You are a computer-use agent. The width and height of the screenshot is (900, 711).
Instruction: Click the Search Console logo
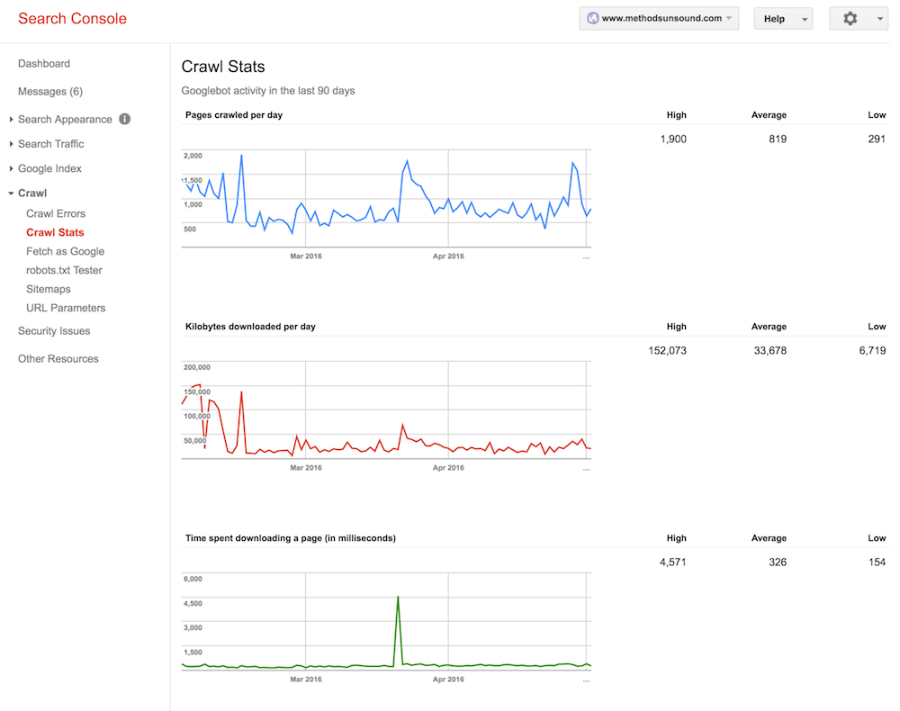click(72, 18)
